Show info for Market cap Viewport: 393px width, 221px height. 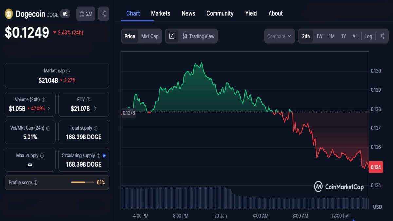tap(68, 71)
